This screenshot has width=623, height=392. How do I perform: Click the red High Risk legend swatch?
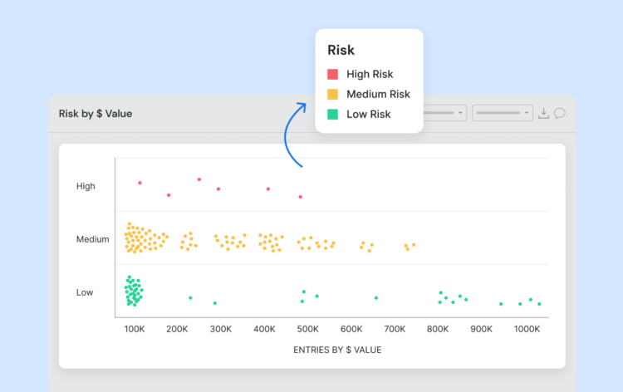coord(333,75)
